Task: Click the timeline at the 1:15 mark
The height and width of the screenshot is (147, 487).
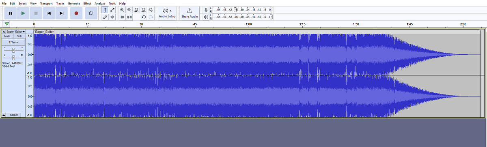Action: [x=302, y=25]
